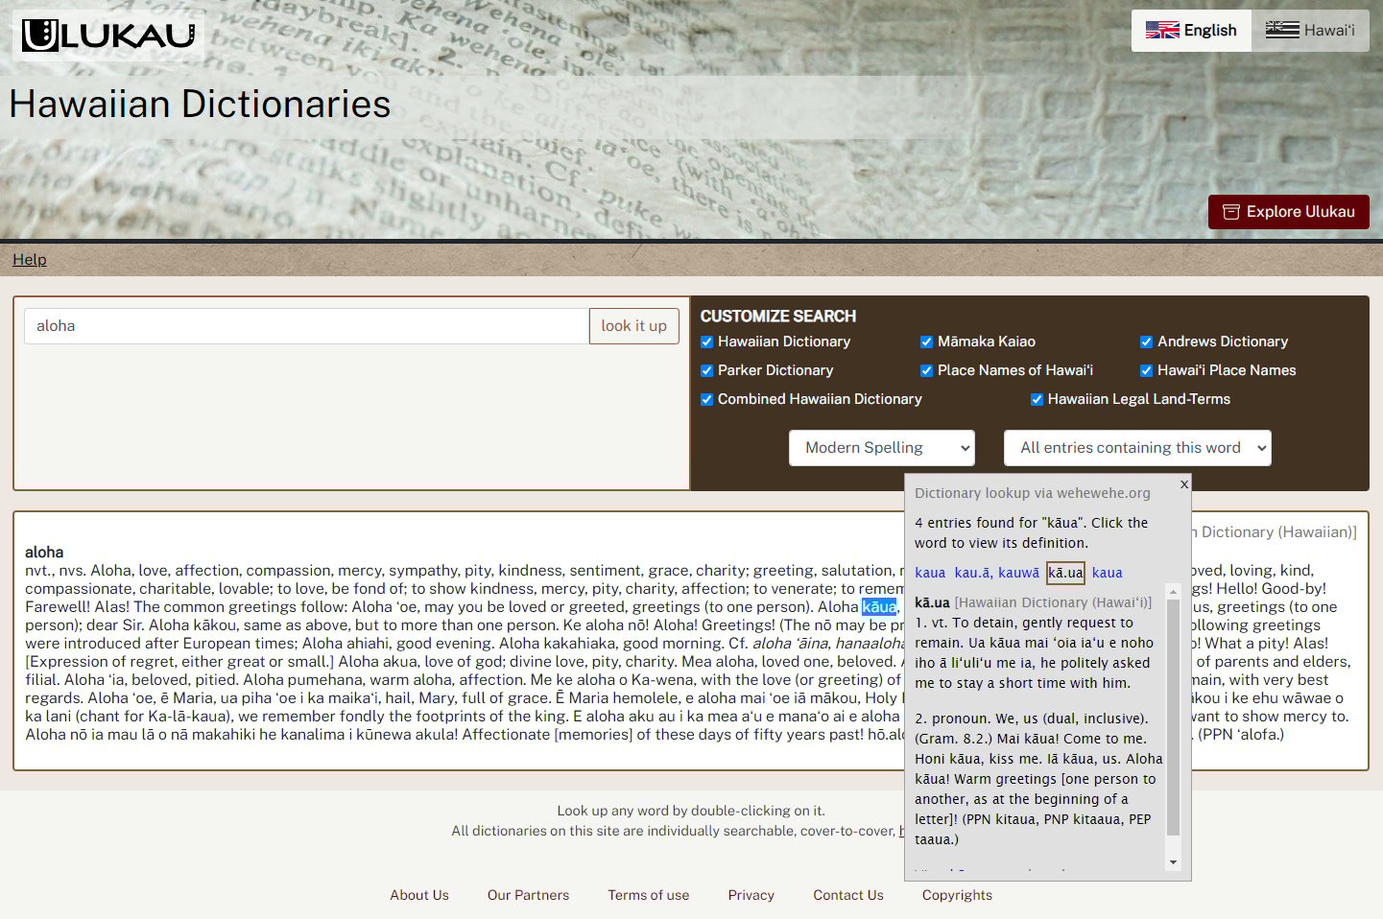Select the American flag icon beside English
The height and width of the screenshot is (919, 1383).
pyautogui.click(x=1162, y=30)
